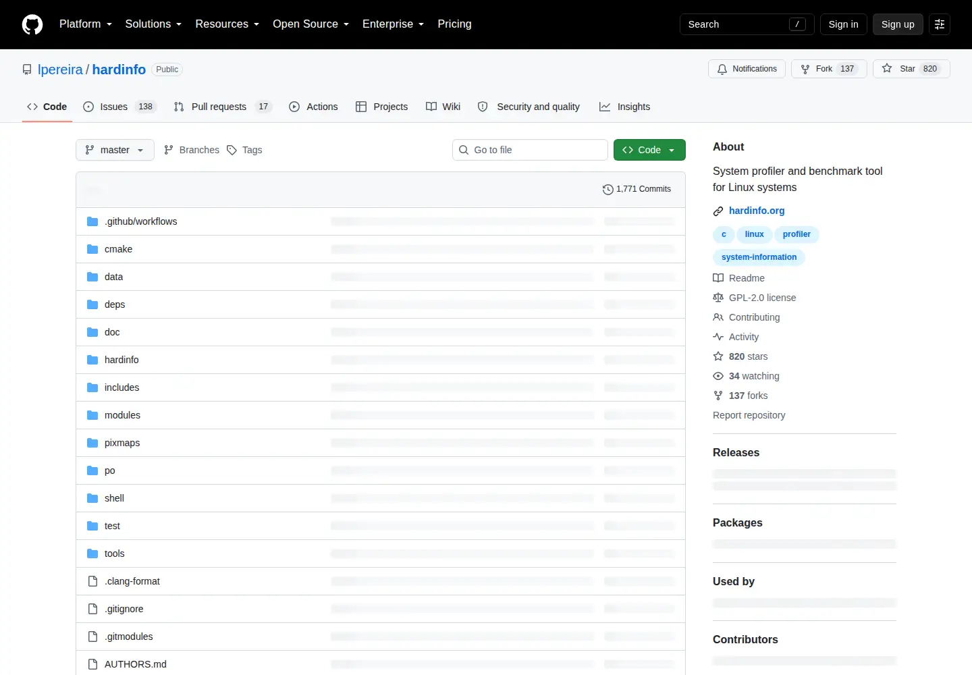Screen dimensions: 972x675
Task: Click the header Search field
Action: tap(747, 24)
